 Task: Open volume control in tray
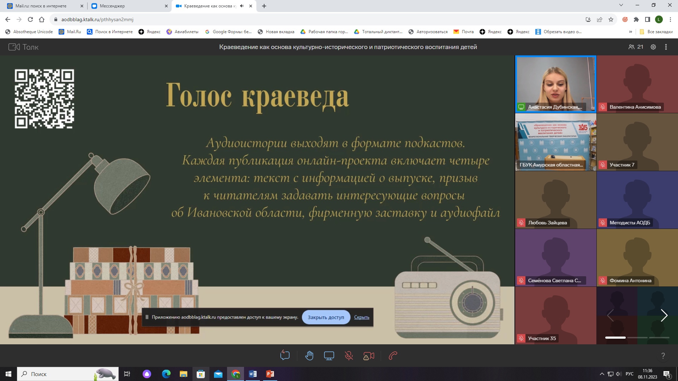click(x=619, y=374)
